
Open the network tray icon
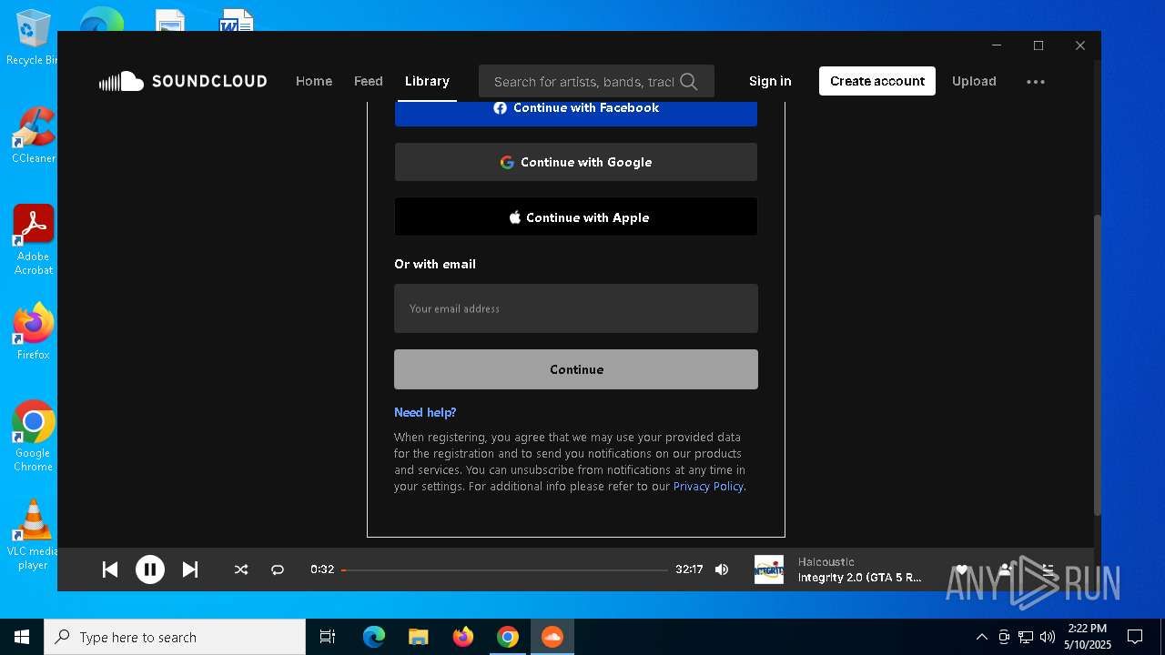(1026, 637)
